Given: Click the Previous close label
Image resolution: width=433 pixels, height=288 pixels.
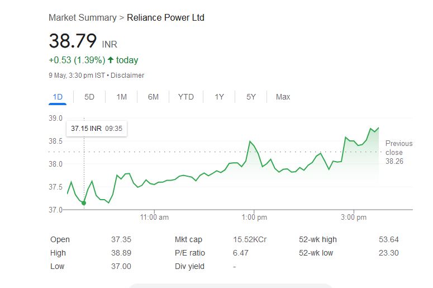Looking at the screenshot, I should pos(398,148).
